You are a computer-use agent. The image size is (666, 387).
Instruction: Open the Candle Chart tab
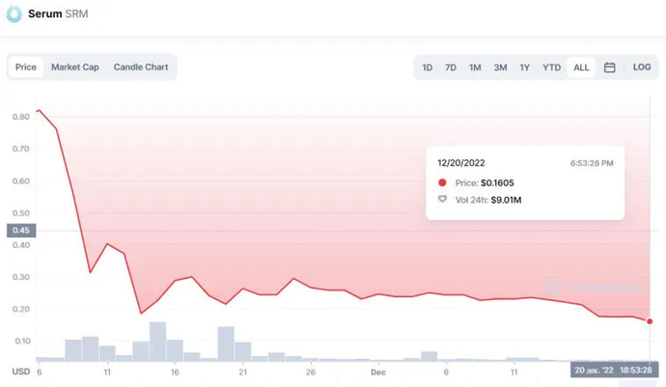(x=141, y=68)
